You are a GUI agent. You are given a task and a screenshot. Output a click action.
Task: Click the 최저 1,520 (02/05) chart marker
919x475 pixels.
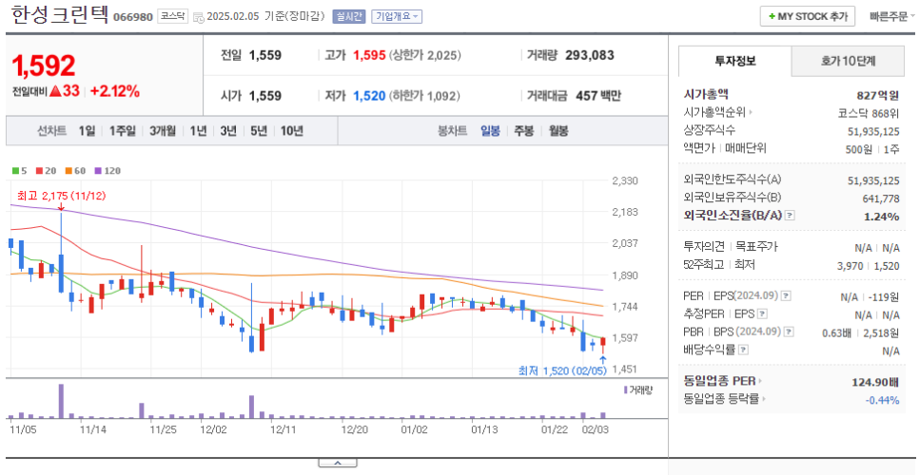[x=562, y=370]
